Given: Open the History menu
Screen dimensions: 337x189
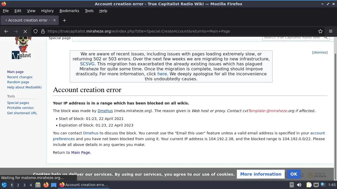Looking at the screenshot, I should [47, 11].
